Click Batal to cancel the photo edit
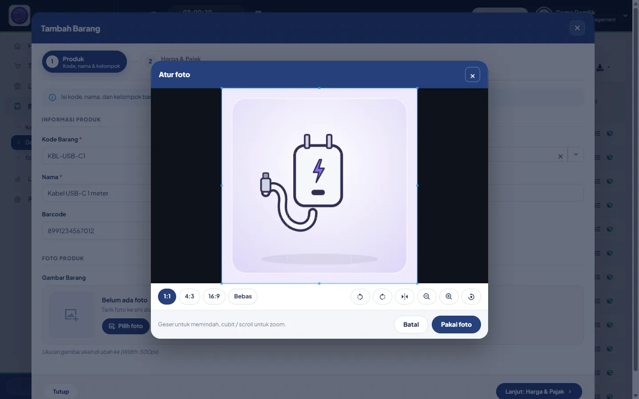 coord(411,325)
